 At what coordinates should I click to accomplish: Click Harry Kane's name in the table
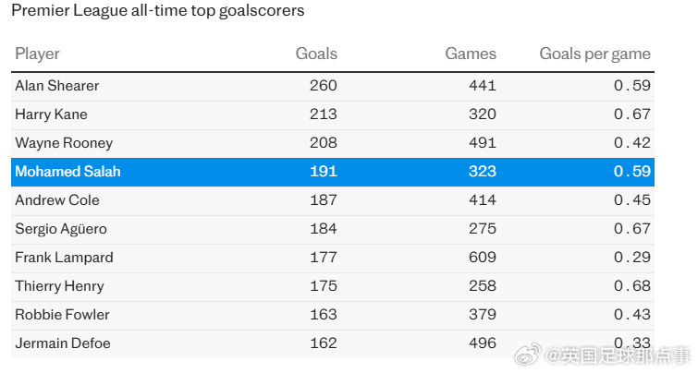(50, 114)
